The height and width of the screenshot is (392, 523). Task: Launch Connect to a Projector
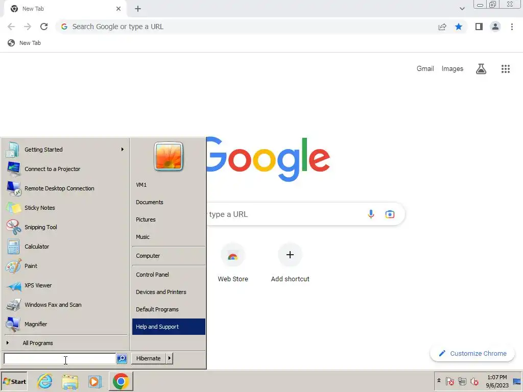point(65,169)
